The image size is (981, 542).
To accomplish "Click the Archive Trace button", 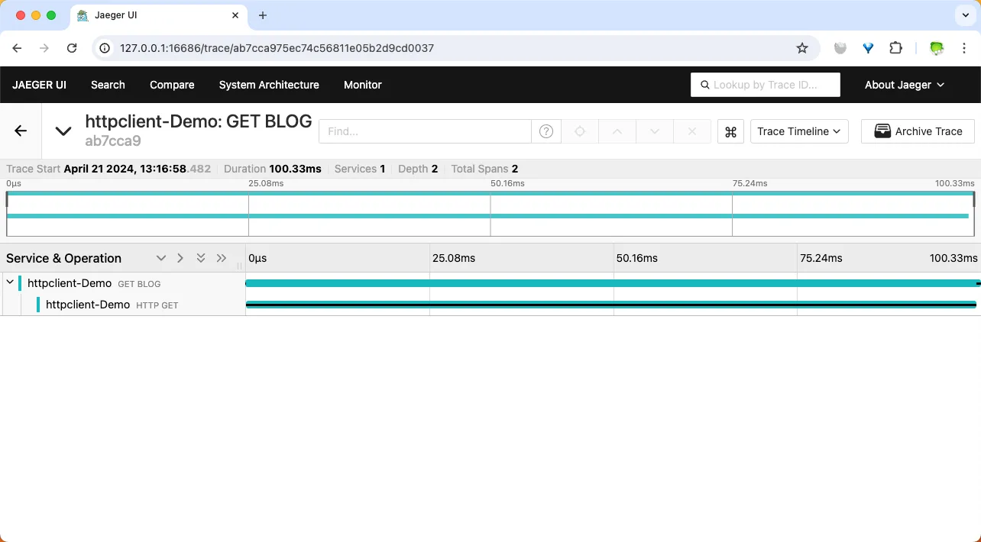I will [918, 131].
